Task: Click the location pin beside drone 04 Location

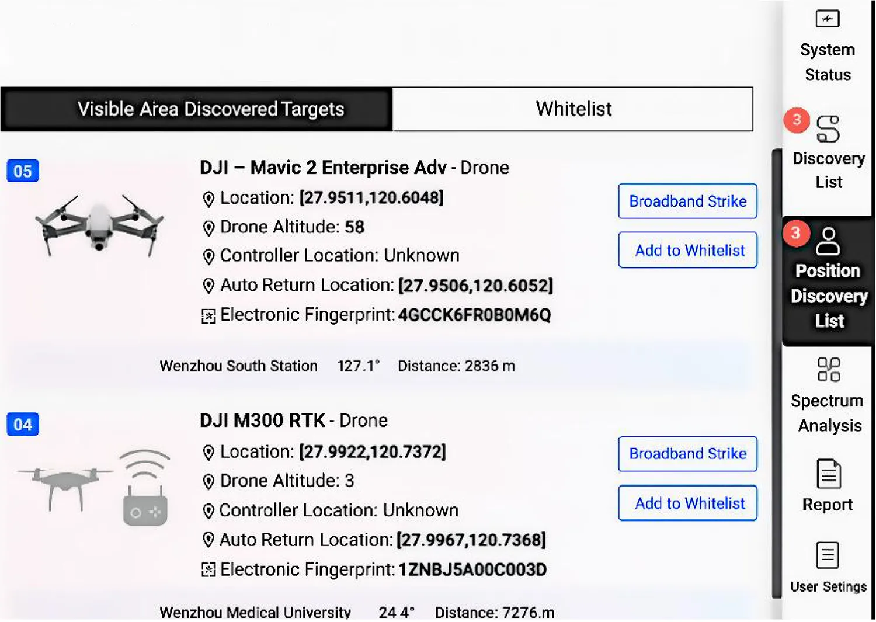Action: tap(208, 453)
